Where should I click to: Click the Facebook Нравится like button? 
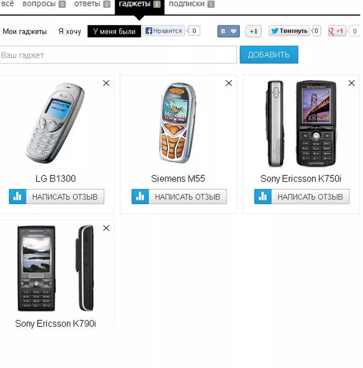pyautogui.click(x=163, y=31)
